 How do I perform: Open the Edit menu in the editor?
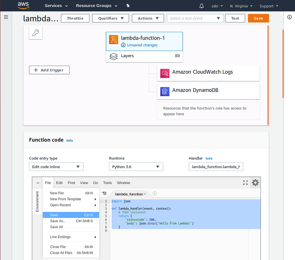(x=59, y=183)
